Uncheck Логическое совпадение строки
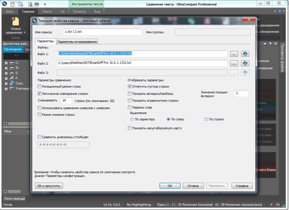 tap(39, 93)
